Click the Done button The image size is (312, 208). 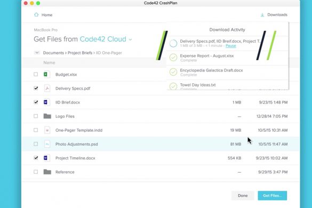(x=243, y=196)
